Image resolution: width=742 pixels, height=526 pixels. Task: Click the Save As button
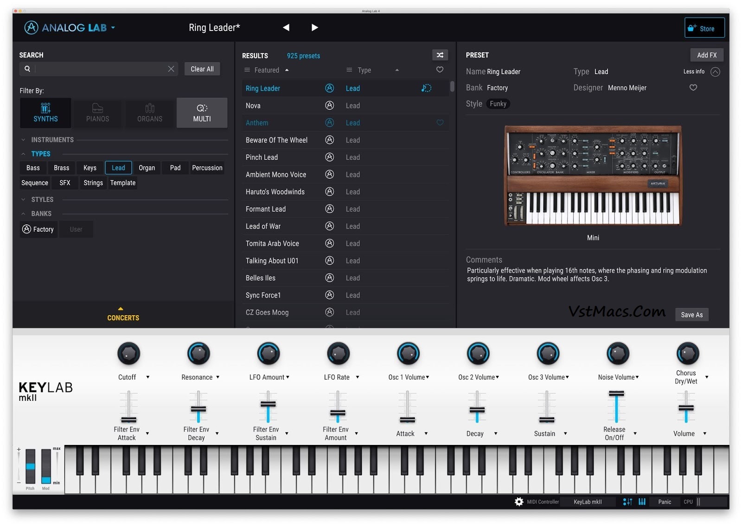[692, 315]
